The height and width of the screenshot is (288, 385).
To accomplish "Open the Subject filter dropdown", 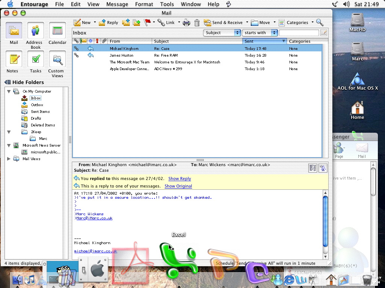I will coord(222,33).
